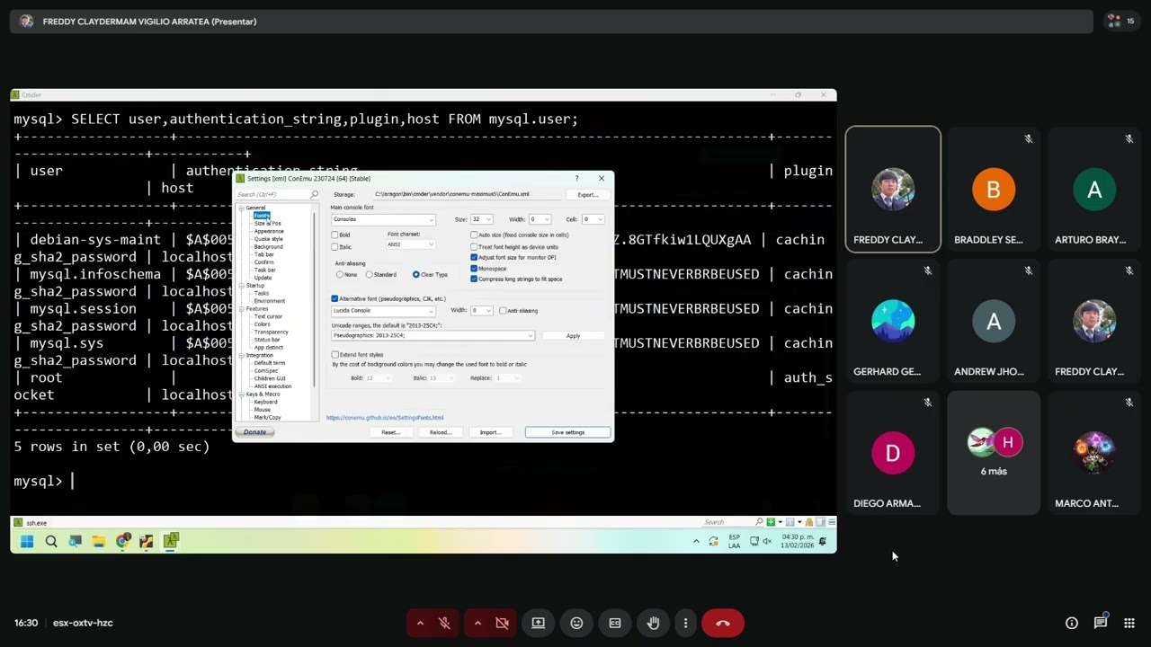This screenshot has width=1151, height=647.
Task: Show hidden tray icons chevron
Action: 696,541
